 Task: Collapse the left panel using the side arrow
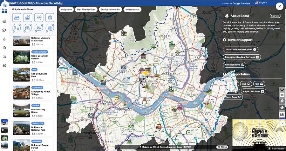(58, 82)
